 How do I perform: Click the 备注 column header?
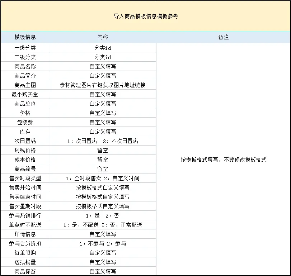[224, 37]
